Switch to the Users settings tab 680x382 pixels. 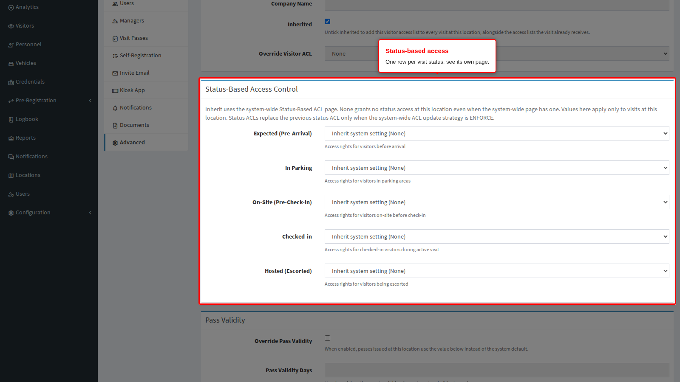click(x=147, y=4)
